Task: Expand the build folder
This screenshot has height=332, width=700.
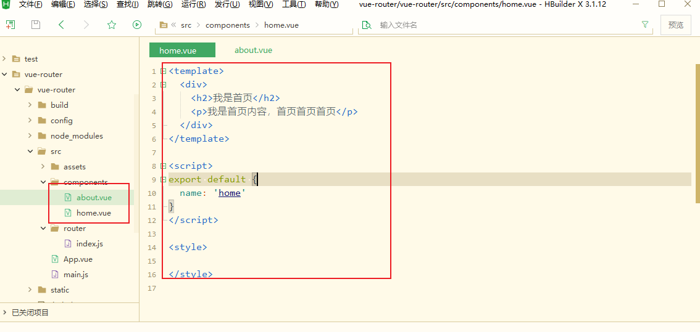Action: click(x=30, y=105)
